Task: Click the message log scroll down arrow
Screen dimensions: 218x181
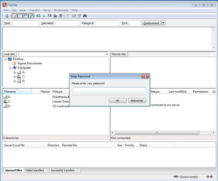Action: coord(214,48)
